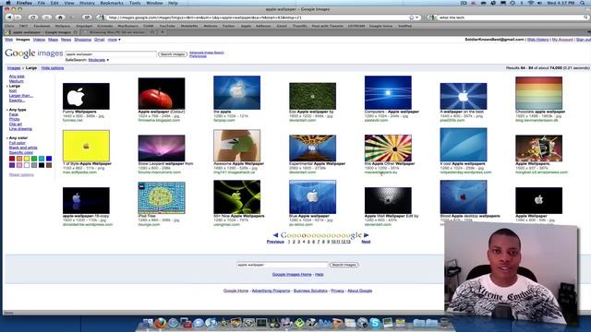Pick the black color swatch

42,165
